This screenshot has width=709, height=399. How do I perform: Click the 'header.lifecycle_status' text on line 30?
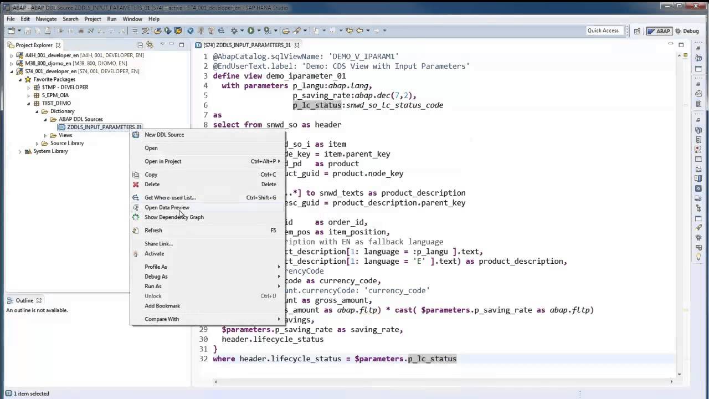(x=273, y=339)
